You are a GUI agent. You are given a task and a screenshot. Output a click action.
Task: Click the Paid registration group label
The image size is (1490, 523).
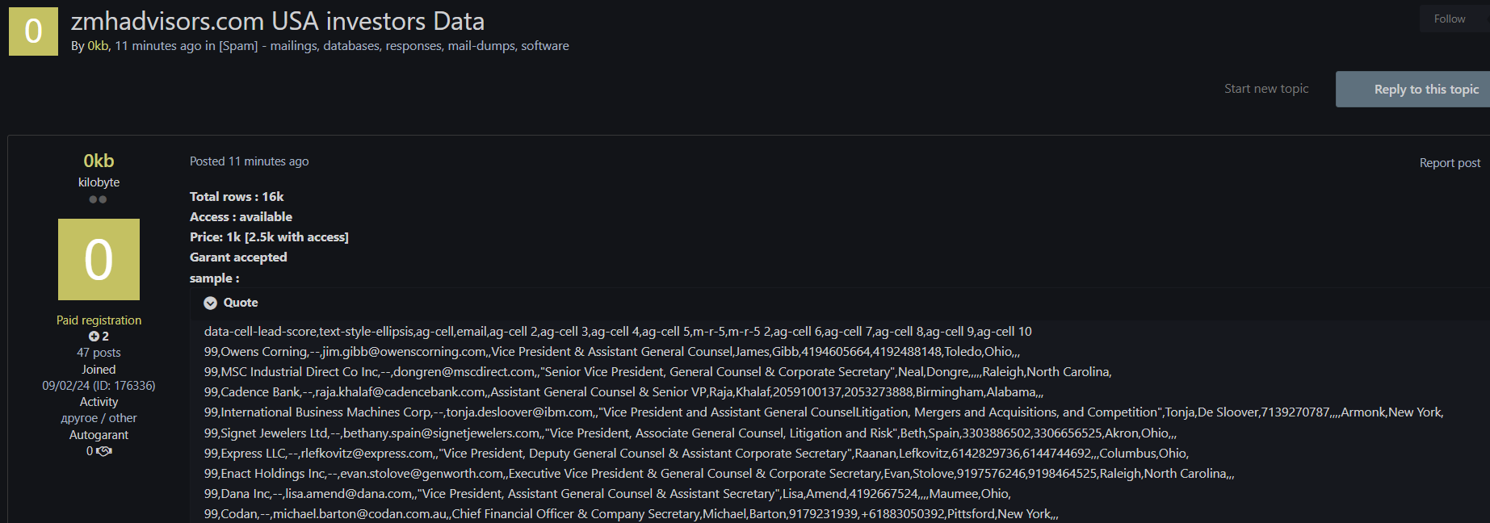point(99,320)
